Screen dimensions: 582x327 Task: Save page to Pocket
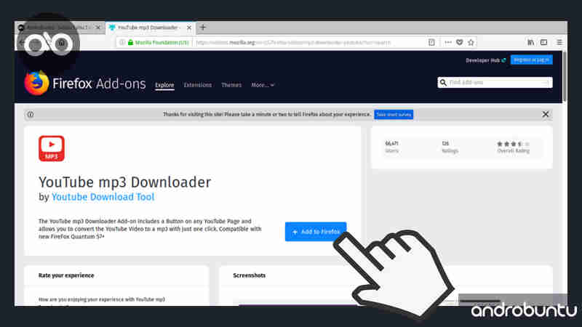tap(460, 42)
